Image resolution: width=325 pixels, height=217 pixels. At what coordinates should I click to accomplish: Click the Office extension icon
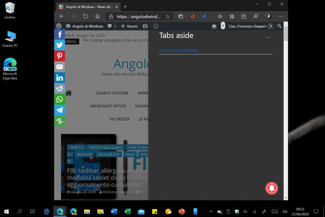tap(193, 17)
